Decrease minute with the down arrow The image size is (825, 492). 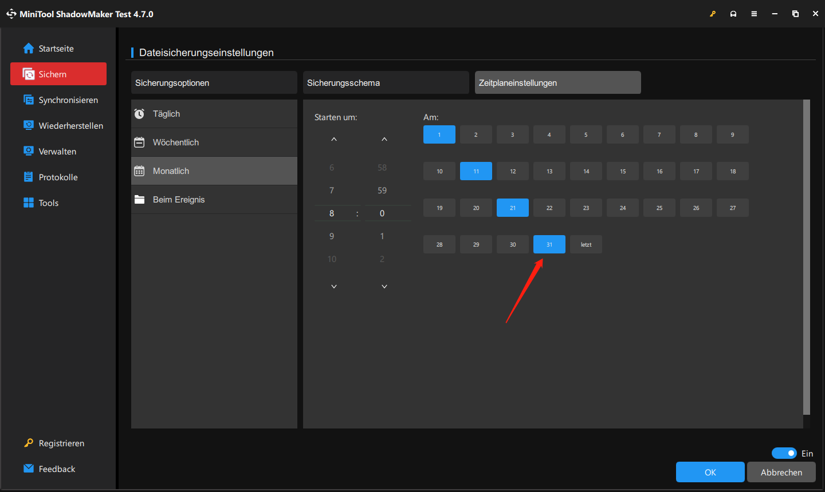point(384,286)
